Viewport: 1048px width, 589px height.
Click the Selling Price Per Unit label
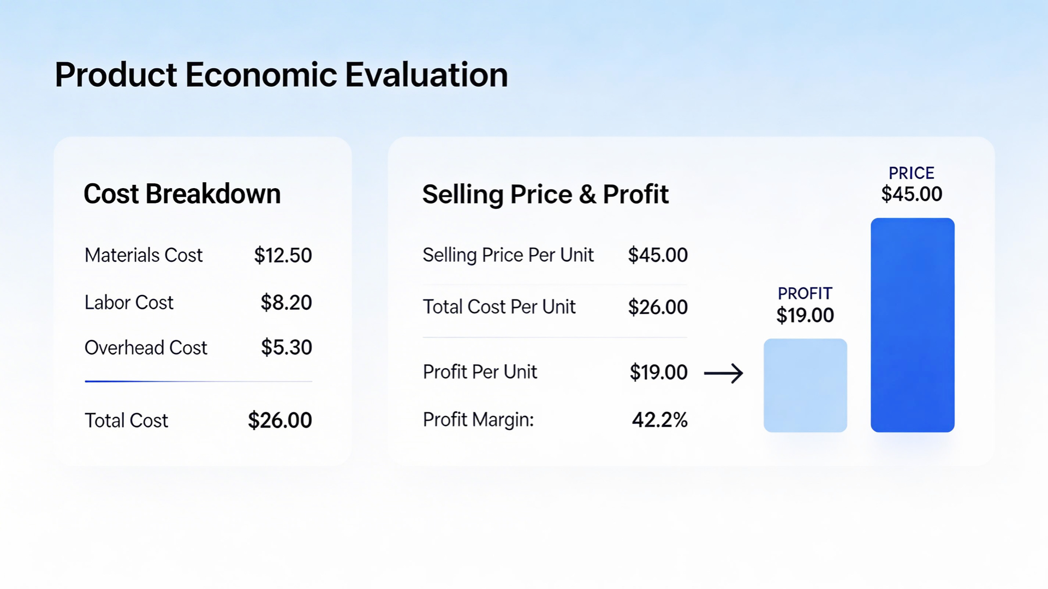[x=508, y=255]
